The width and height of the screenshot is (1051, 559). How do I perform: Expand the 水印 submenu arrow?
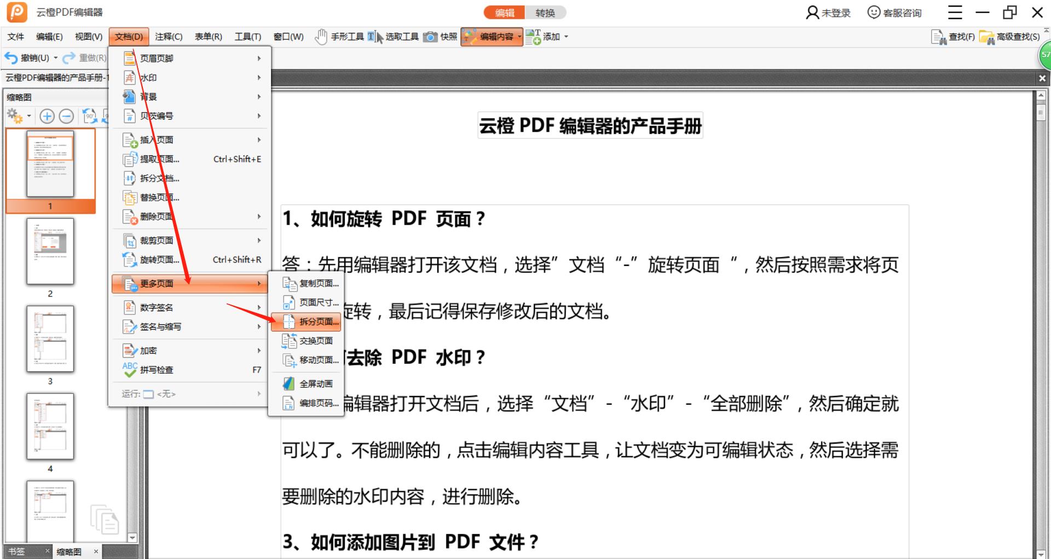(x=259, y=78)
